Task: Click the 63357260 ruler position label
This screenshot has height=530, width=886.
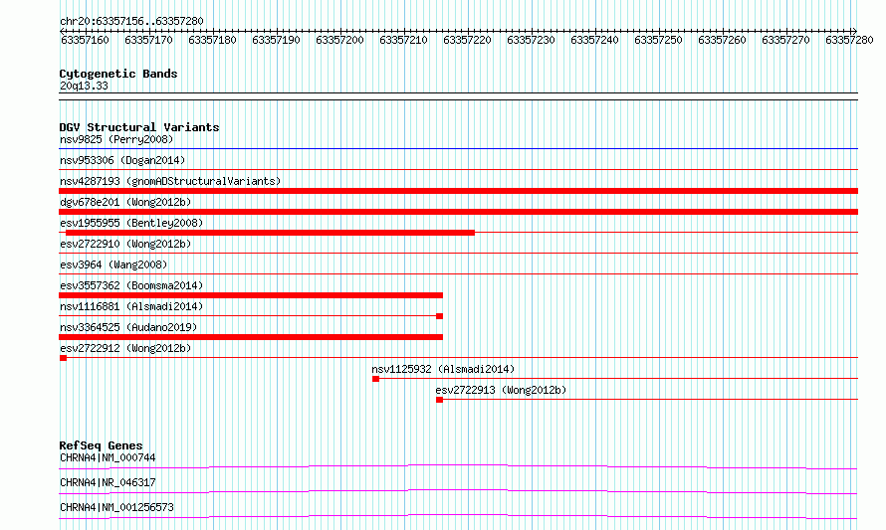Action: pos(722,40)
